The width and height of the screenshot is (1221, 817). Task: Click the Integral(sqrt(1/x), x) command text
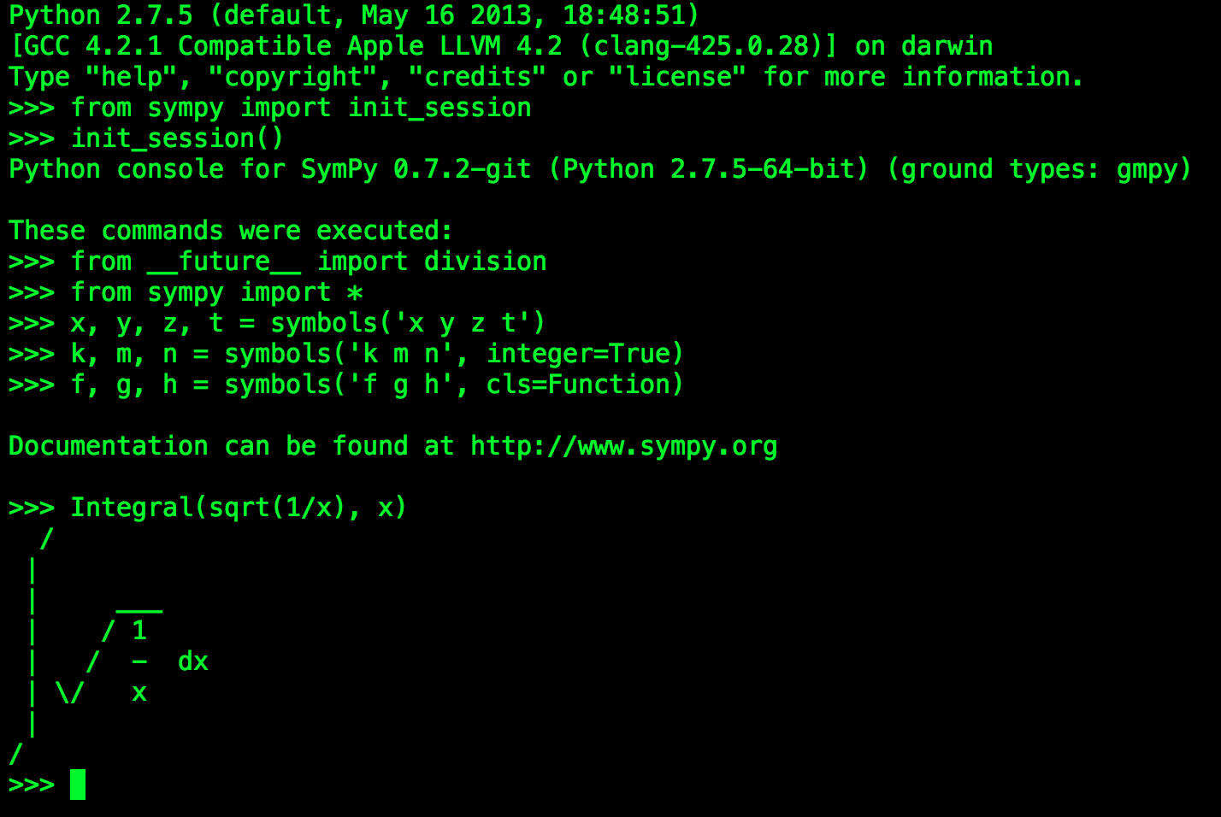pyautogui.click(x=238, y=508)
